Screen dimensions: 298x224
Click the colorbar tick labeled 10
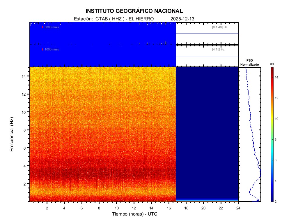(277, 119)
